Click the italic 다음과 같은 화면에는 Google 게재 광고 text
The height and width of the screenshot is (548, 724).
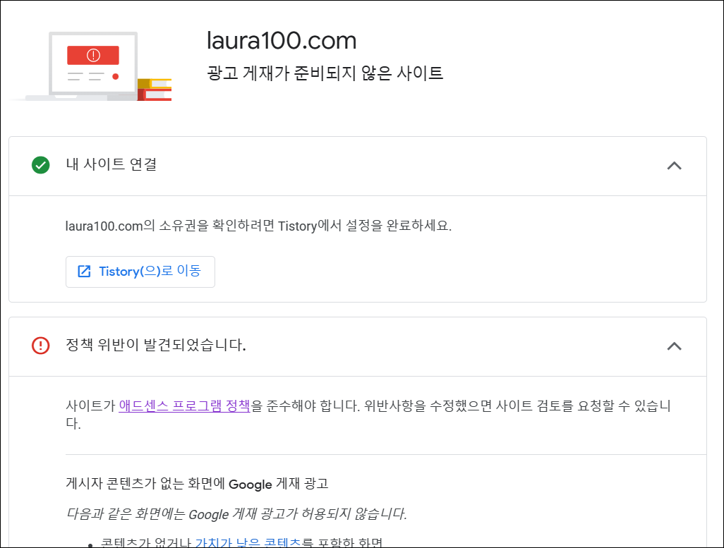pyautogui.click(x=236, y=514)
